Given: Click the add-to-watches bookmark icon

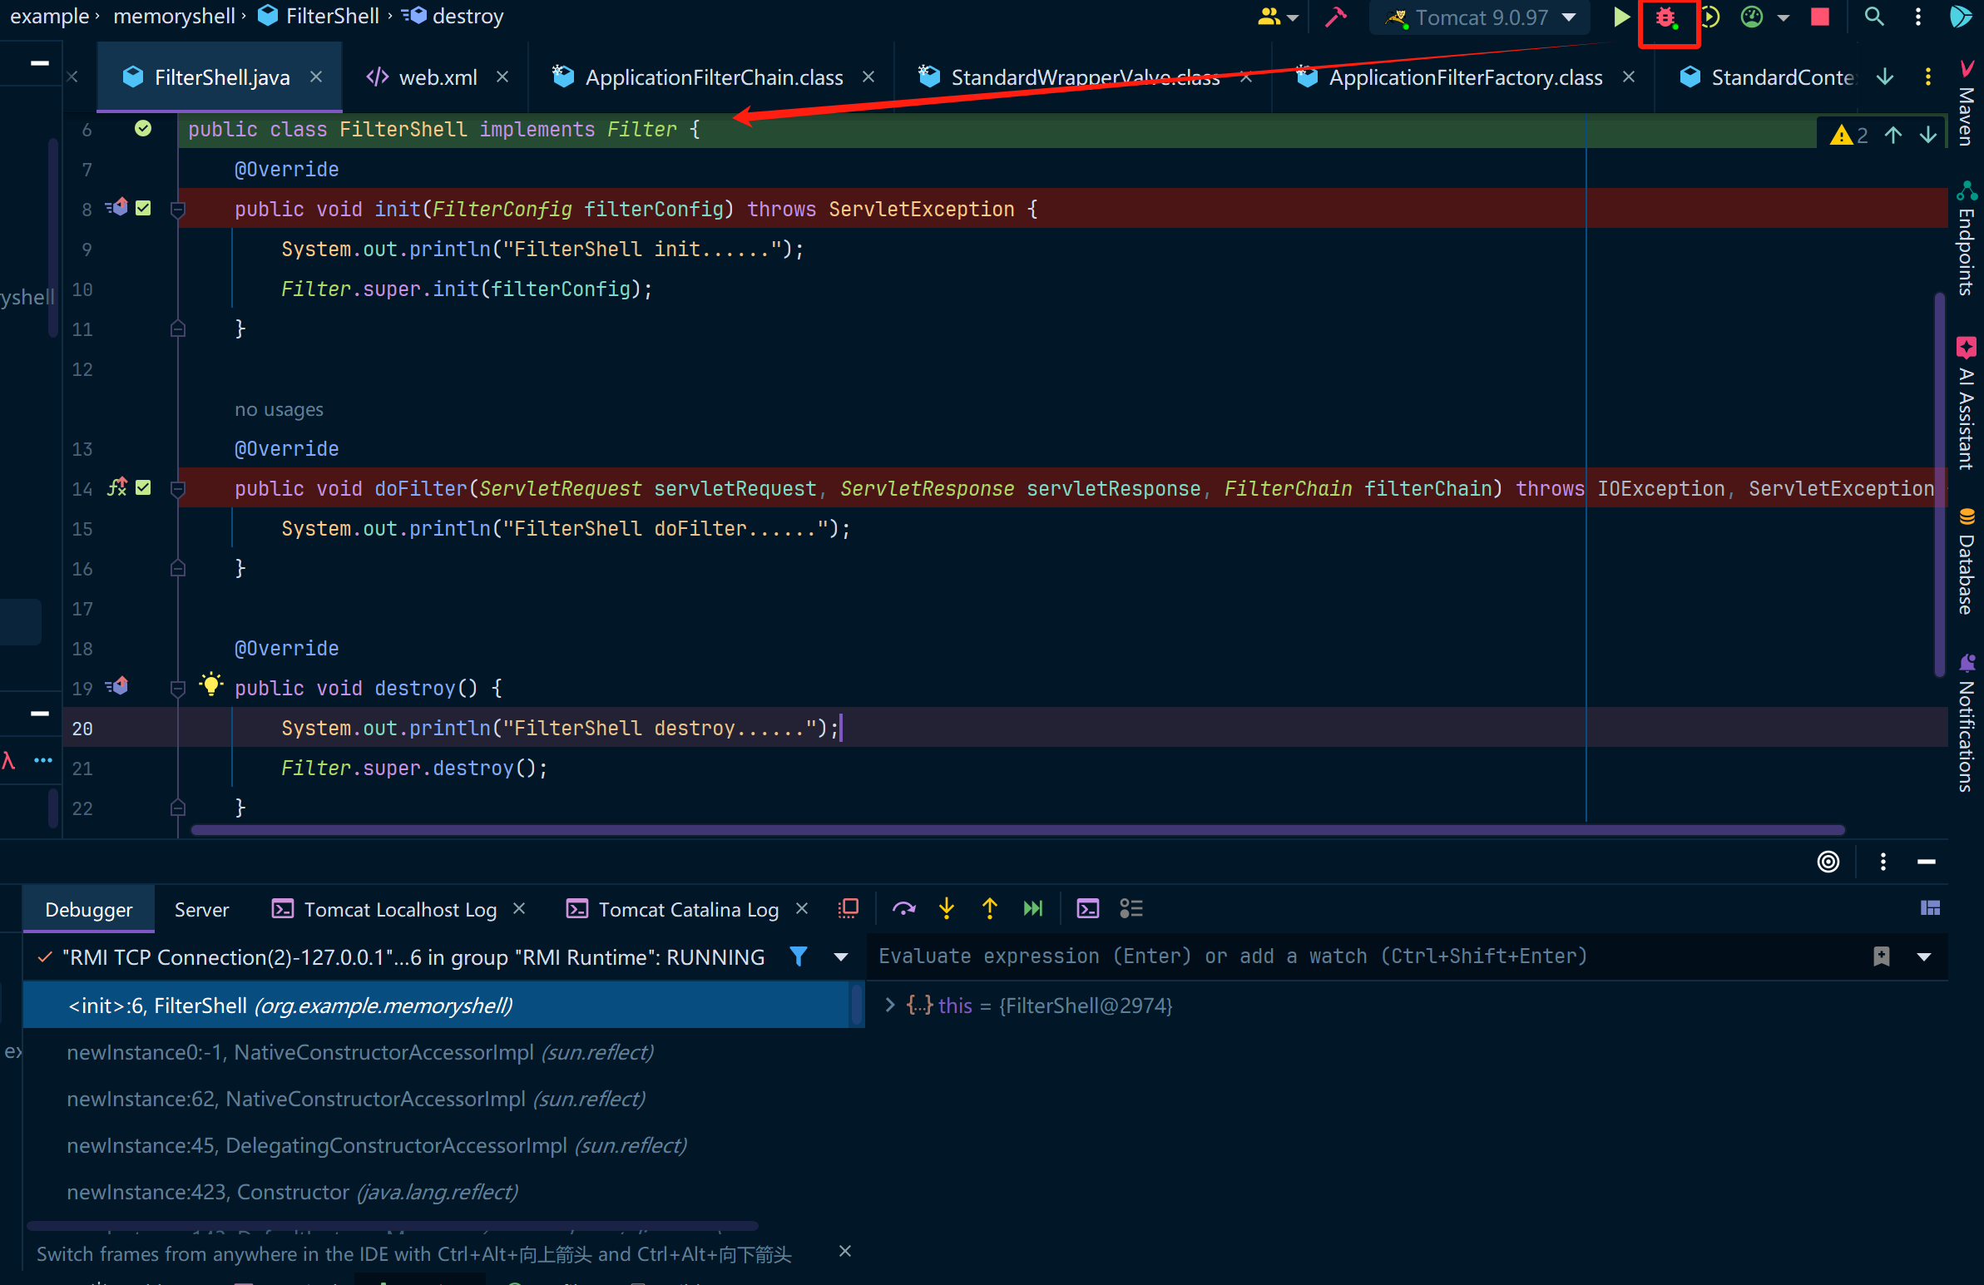Looking at the screenshot, I should pyautogui.click(x=1881, y=956).
